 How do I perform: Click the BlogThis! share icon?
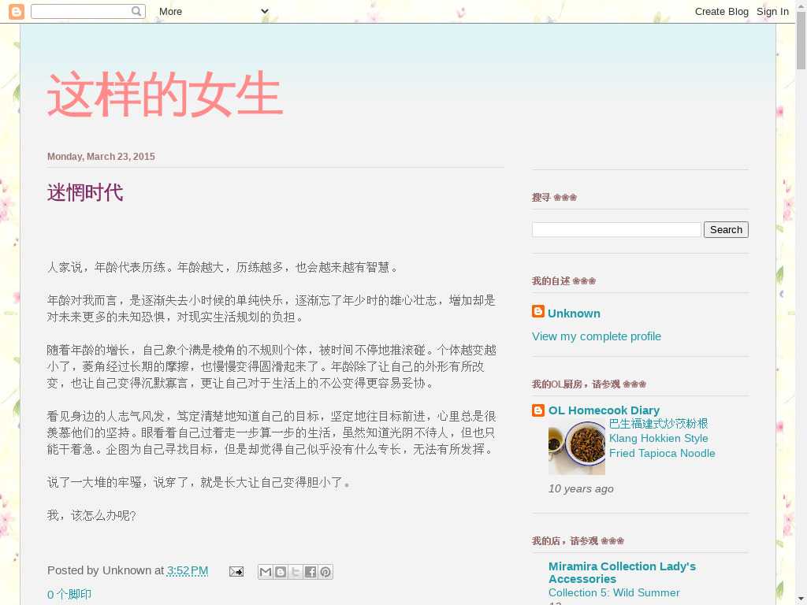coord(281,572)
